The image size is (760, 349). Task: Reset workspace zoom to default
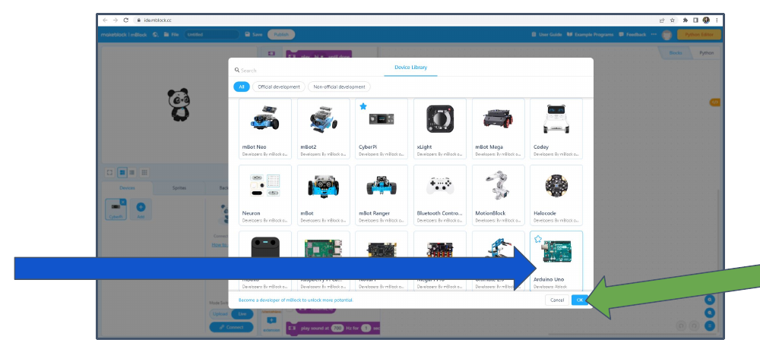[x=710, y=325]
